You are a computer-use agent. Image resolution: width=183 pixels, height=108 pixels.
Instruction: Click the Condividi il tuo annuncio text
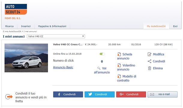pyautogui.click(x=31, y=97)
